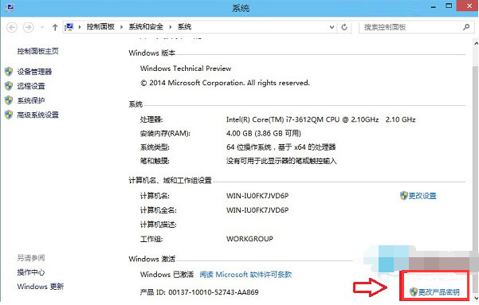Click the shield icon beside 设备管理器
This screenshot has width=479, height=305.
pyautogui.click(x=9, y=72)
